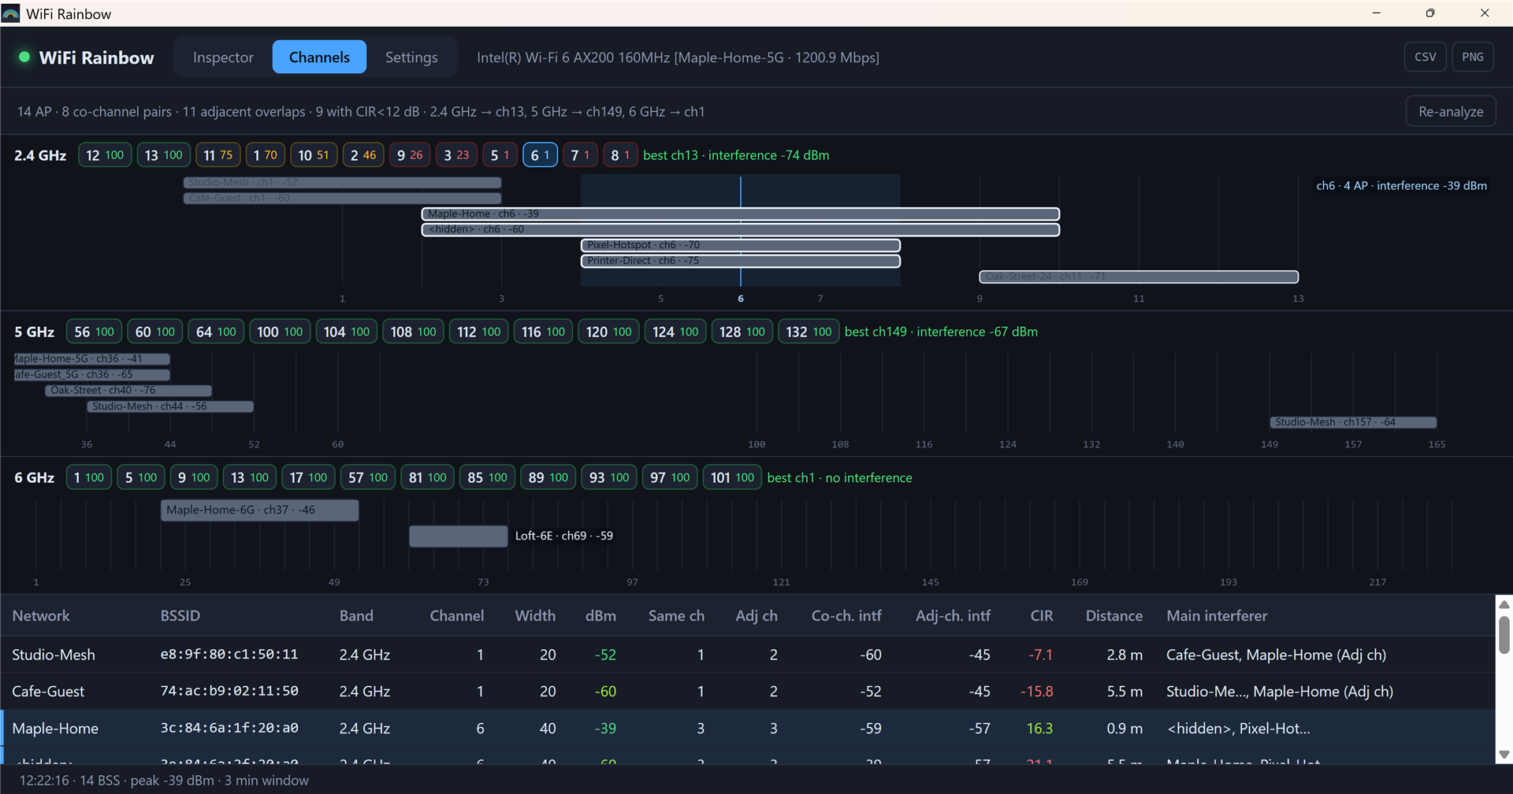The image size is (1513, 794).
Task: Click the Maple-Home-6G ch37 spectrum bar
Action: (260, 510)
